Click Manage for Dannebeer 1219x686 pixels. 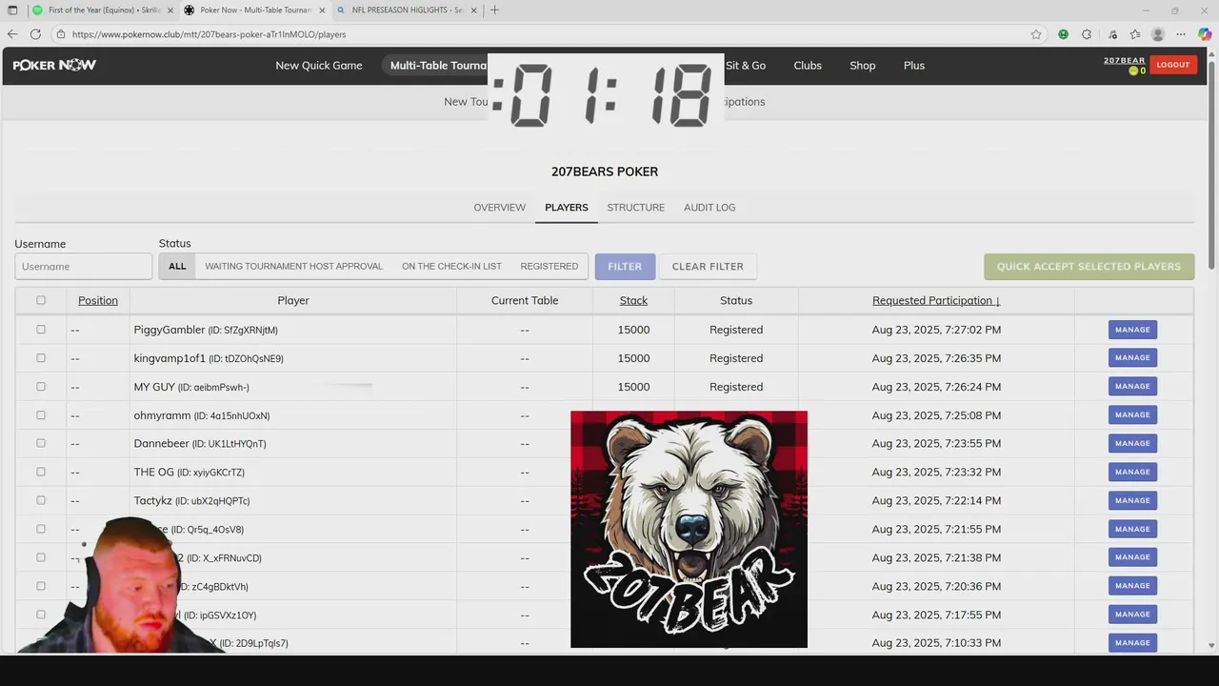pos(1132,443)
